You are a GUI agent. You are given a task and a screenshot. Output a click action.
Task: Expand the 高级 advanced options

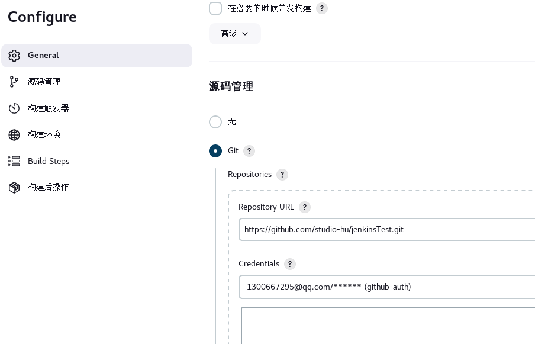(234, 34)
